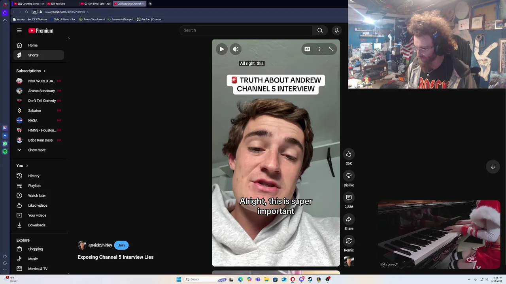Open Shopping under Explore
506x284 pixels.
click(38, 249)
